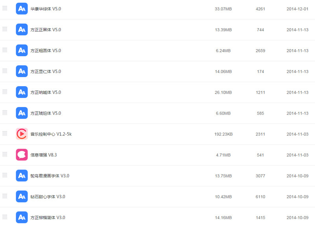Open the 方正显仁体 V5.0 name link
Screen dimensions: 315x225
pos(46,72)
